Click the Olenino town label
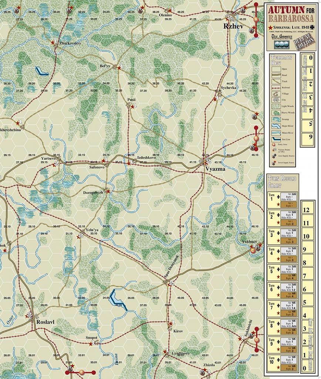This screenshot has width=321, height=379. point(165,15)
